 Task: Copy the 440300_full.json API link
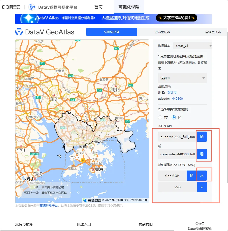[202, 137]
